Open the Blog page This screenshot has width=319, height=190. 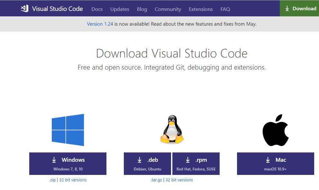pyautogui.click(x=142, y=9)
